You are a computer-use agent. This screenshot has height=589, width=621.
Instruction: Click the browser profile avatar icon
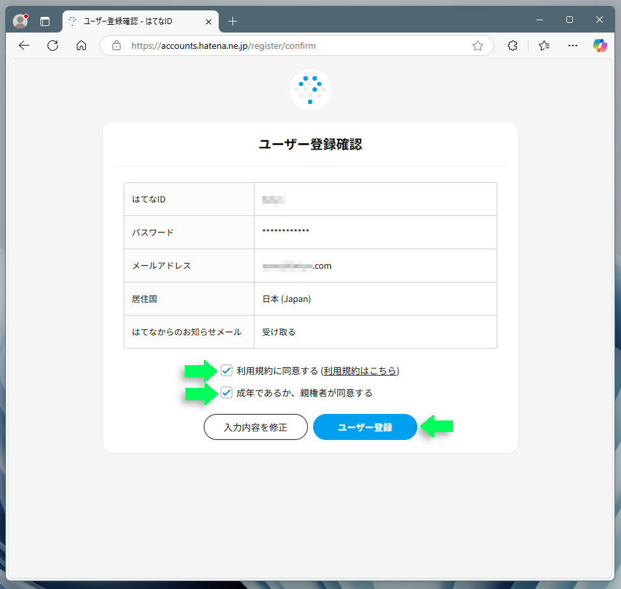click(x=20, y=21)
